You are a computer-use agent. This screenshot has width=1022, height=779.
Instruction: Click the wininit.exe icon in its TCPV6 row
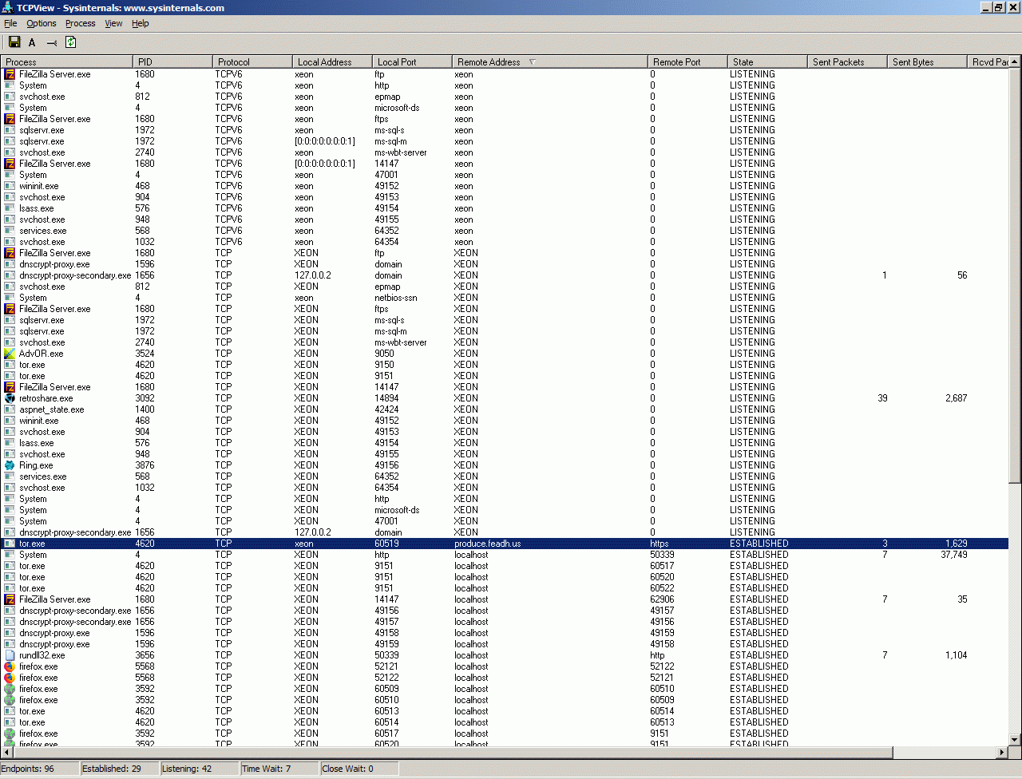(10, 186)
